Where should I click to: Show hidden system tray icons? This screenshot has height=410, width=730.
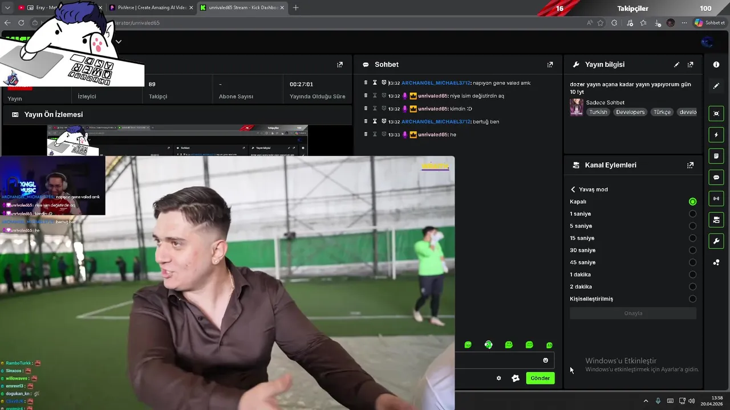(x=646, y=401)
